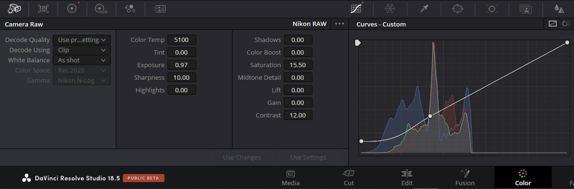Open the Color Wheels palette

click(72, 9)
